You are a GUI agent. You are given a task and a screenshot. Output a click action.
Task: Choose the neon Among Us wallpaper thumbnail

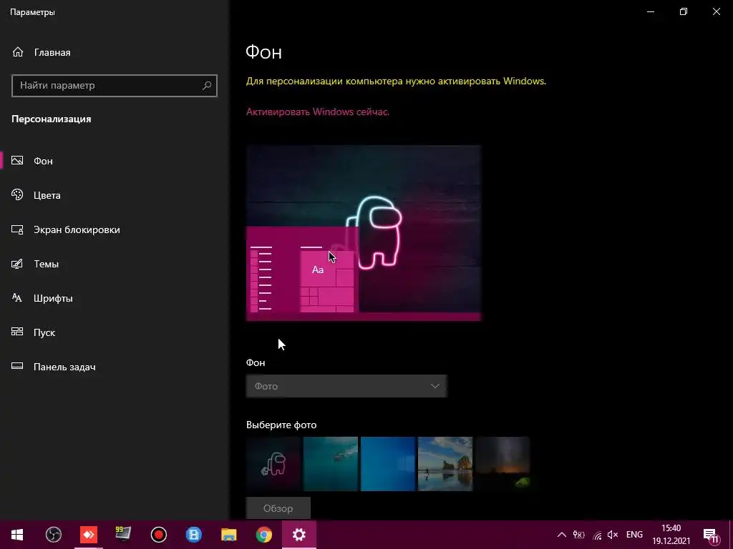[273, 464]
